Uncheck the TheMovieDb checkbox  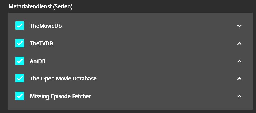pos(20,26)
